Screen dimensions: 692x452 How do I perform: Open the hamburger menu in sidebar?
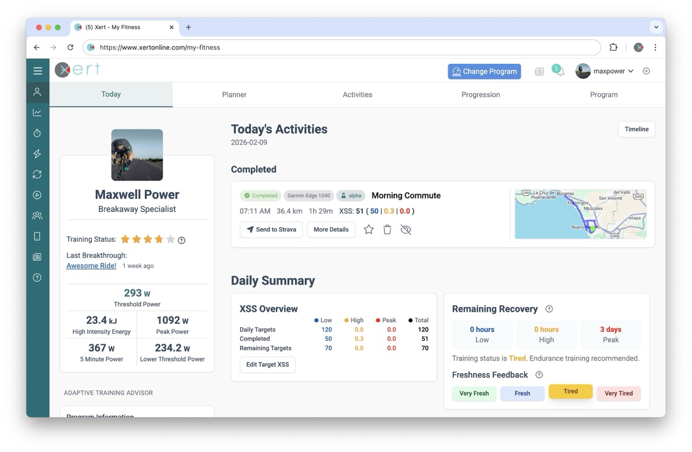(x=37, y=71)
